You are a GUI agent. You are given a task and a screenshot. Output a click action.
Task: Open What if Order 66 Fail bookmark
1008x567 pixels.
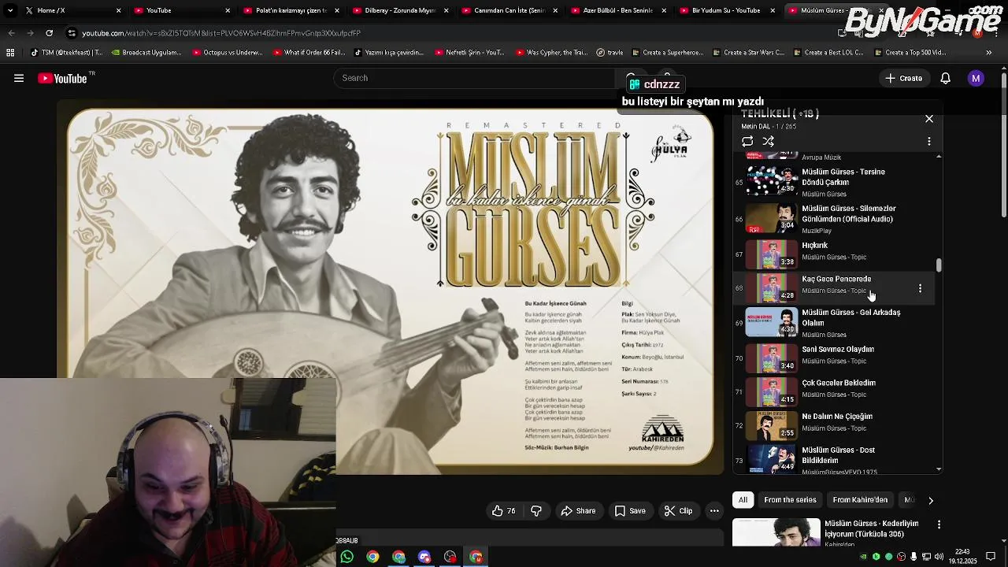coord(309,53)
